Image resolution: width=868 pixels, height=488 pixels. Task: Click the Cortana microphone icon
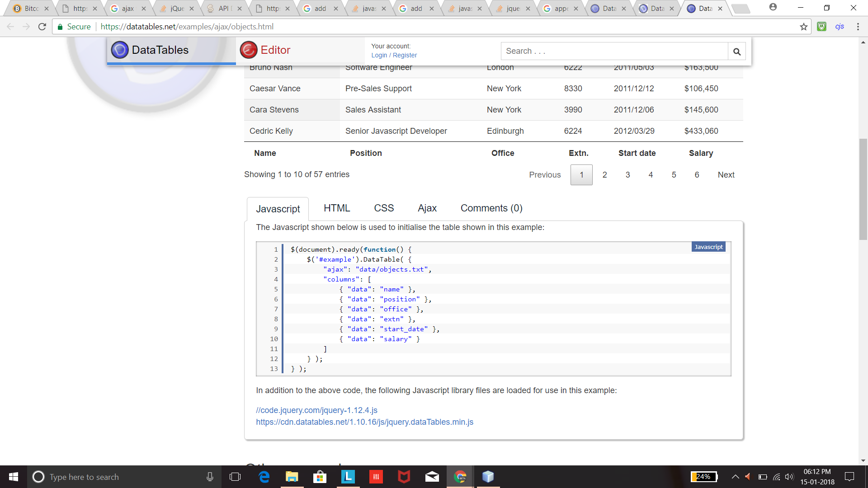(x=210, y=477)
